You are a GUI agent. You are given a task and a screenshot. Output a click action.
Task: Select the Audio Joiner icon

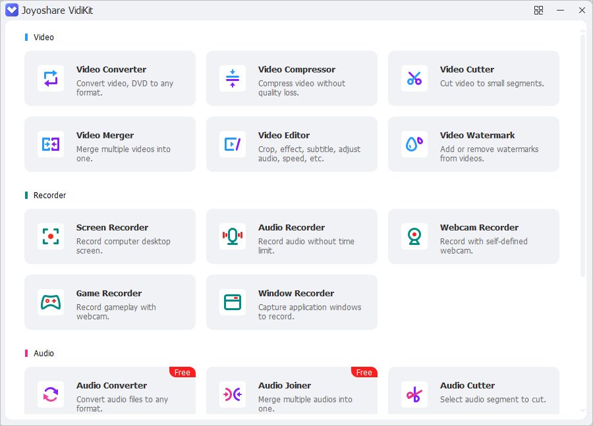click(x=233, y=394)
